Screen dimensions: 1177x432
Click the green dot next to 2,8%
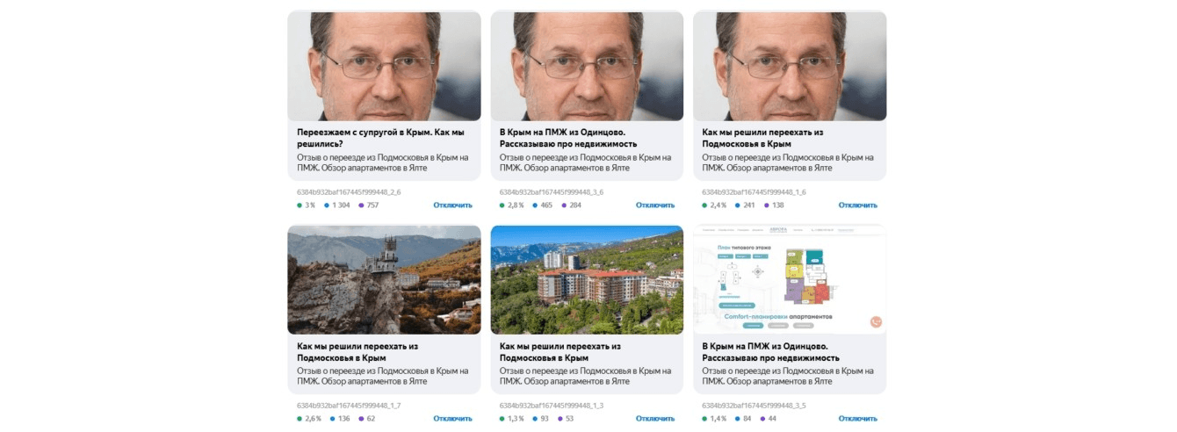pos(502,205)
